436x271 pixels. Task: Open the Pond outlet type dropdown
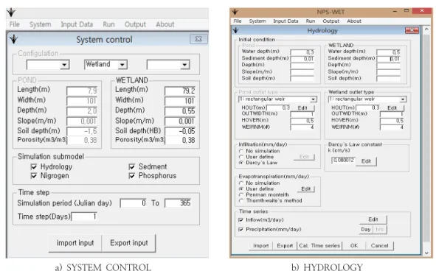click(314, 99)
